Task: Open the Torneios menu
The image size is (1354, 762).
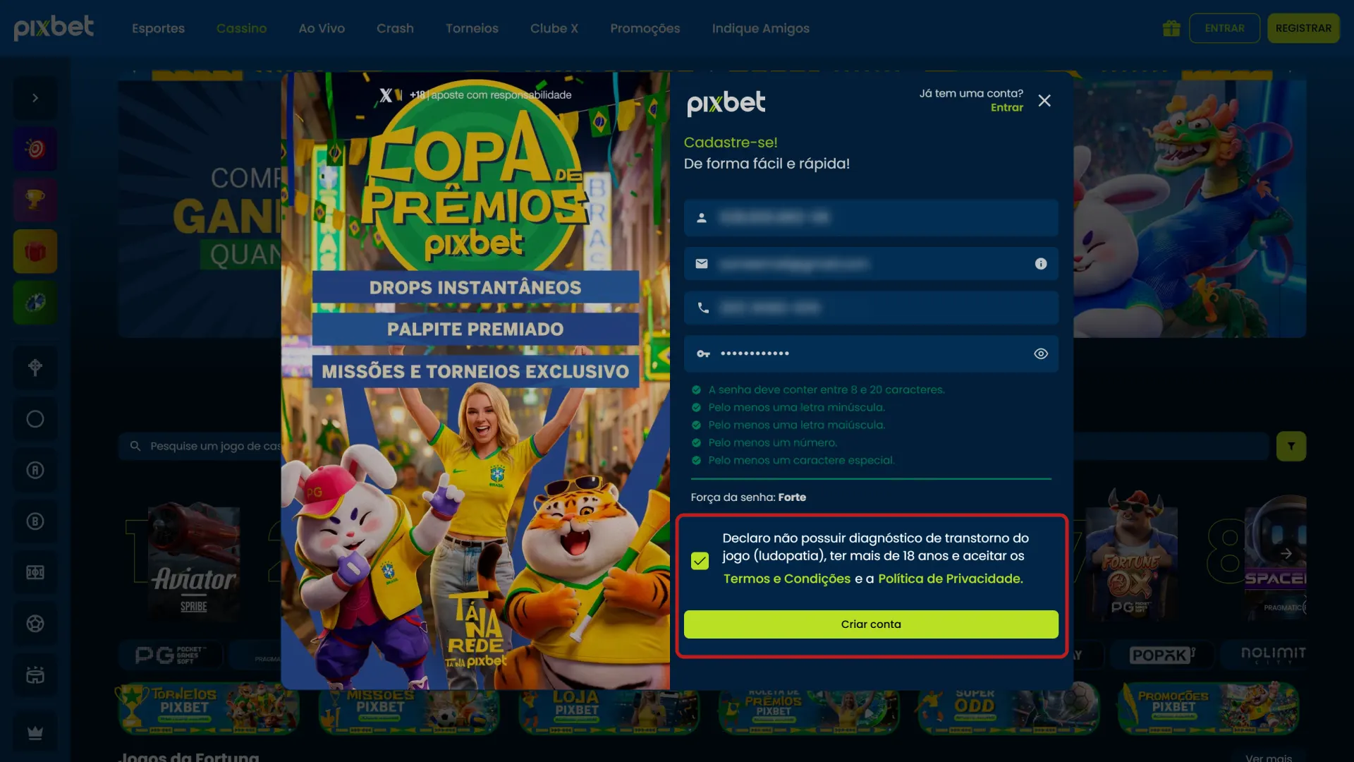Action: pos(472,28)
